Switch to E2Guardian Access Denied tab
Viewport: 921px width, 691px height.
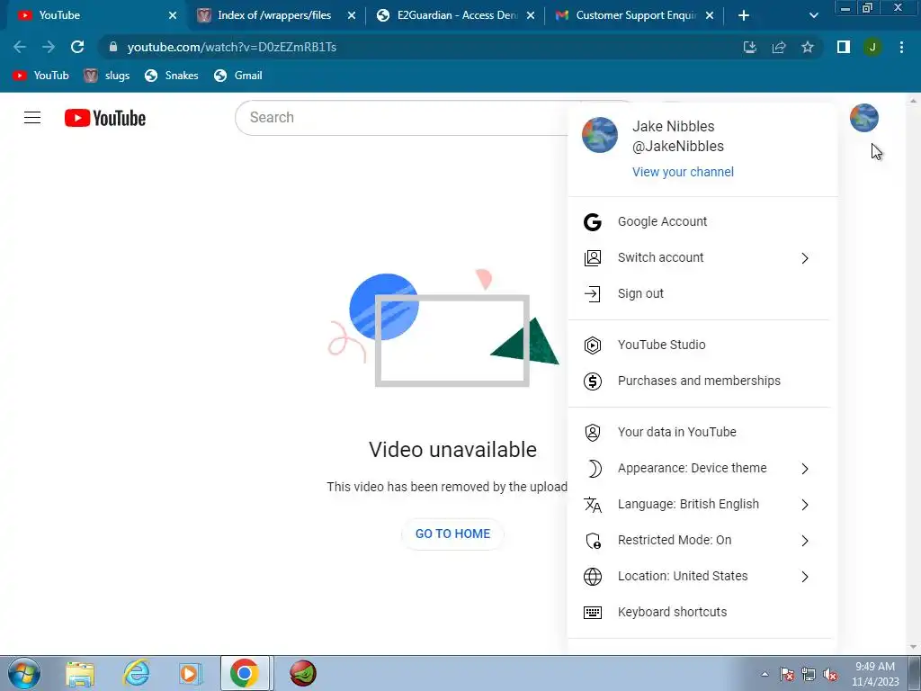tap(456, 15)
